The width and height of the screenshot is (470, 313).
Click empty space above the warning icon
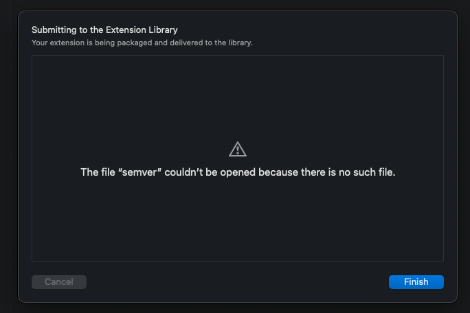(x=238, y=96)
